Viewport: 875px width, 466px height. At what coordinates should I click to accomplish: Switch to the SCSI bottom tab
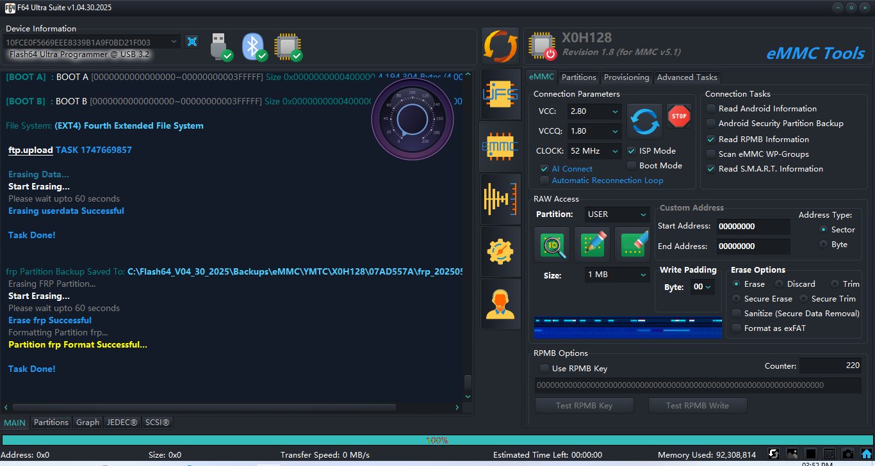[158, 422]
